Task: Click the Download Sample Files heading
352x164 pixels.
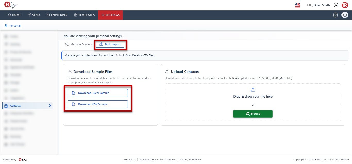Action: (93, 72)
